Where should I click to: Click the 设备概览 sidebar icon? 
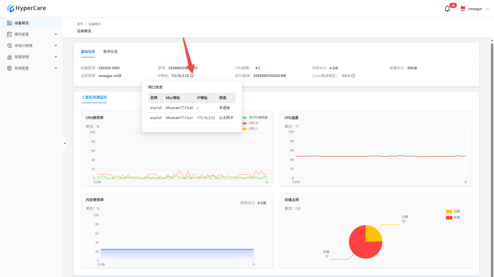[9, 23]
